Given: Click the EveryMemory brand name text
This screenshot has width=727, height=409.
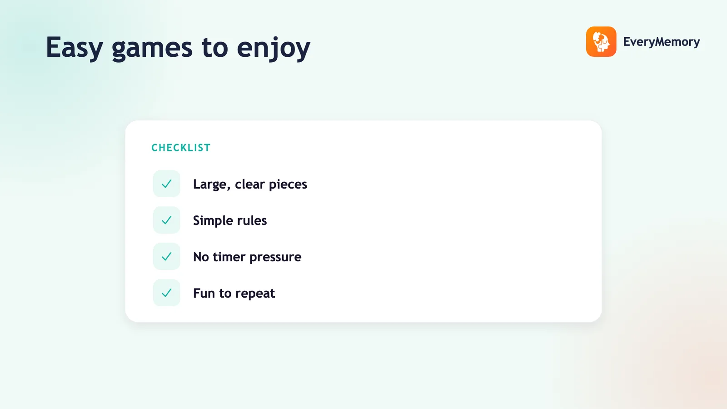Looking at the screenshot, I should coord(662,42).
